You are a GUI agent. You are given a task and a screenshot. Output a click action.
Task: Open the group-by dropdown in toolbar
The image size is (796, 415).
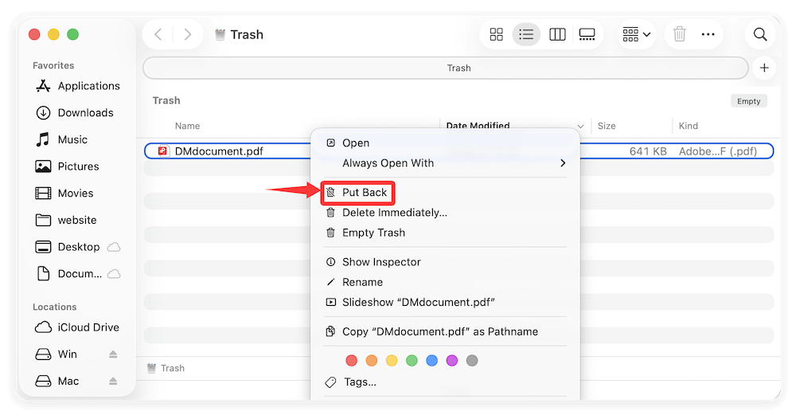point(637,34)
